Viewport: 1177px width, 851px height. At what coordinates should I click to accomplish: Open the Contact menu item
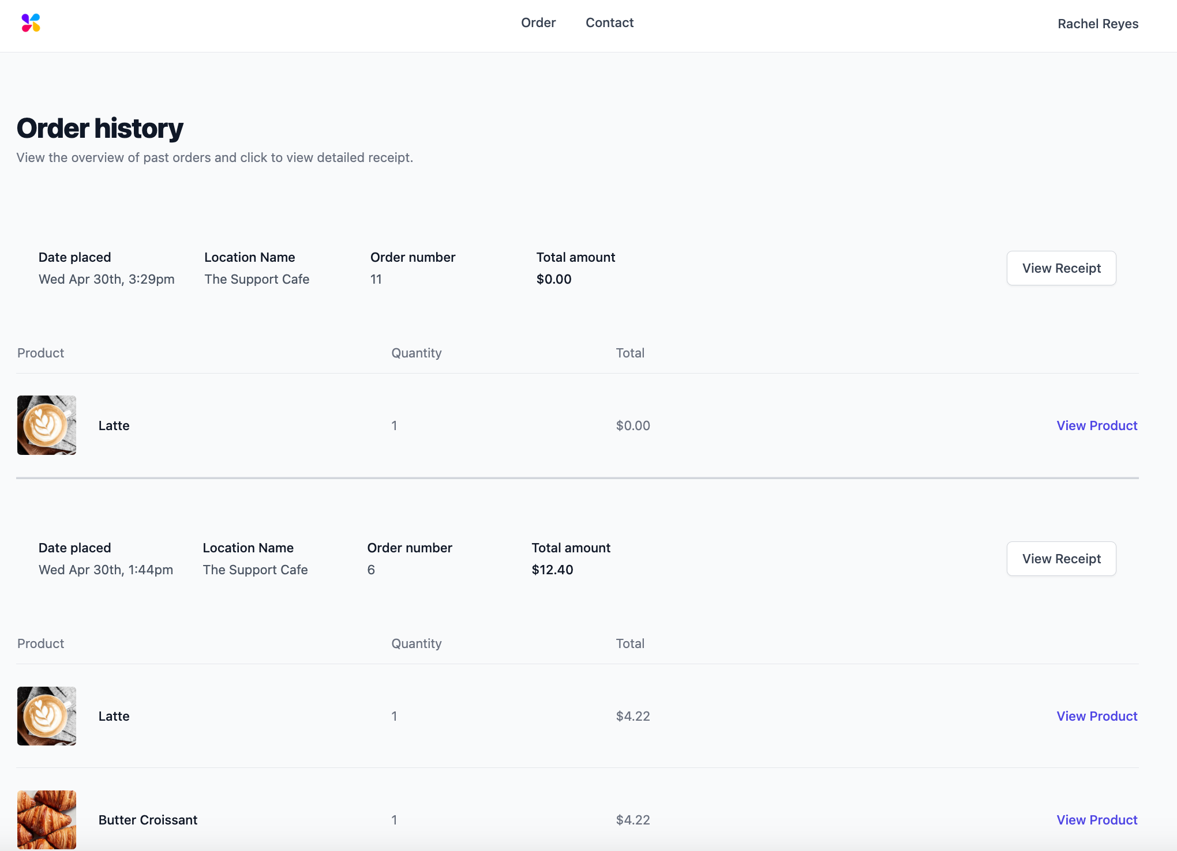(x=609, y=23)
